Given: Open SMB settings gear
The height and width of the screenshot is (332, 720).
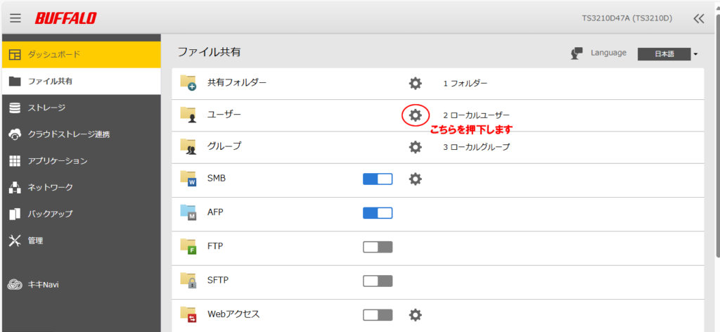Looking at the screenshot, I should pos(415,179).
